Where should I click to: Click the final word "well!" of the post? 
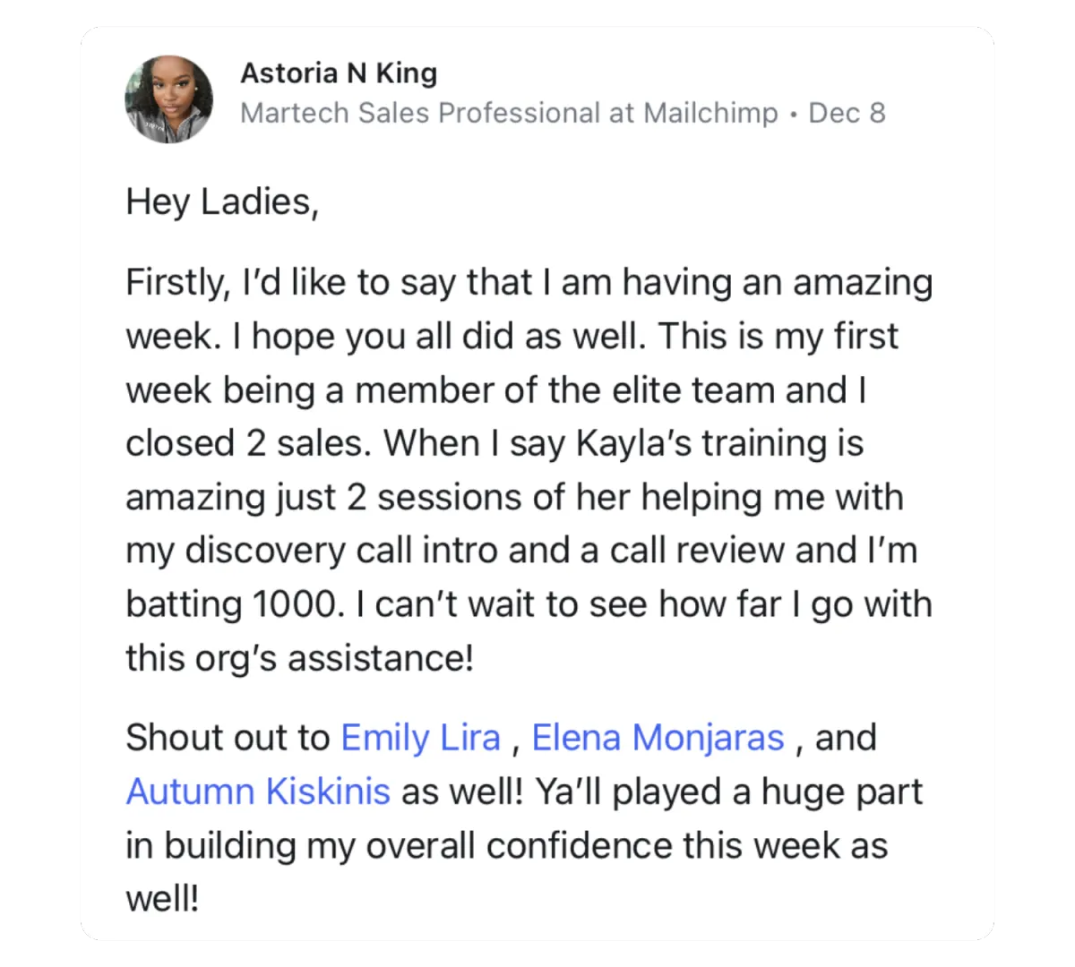coord(161,898)
